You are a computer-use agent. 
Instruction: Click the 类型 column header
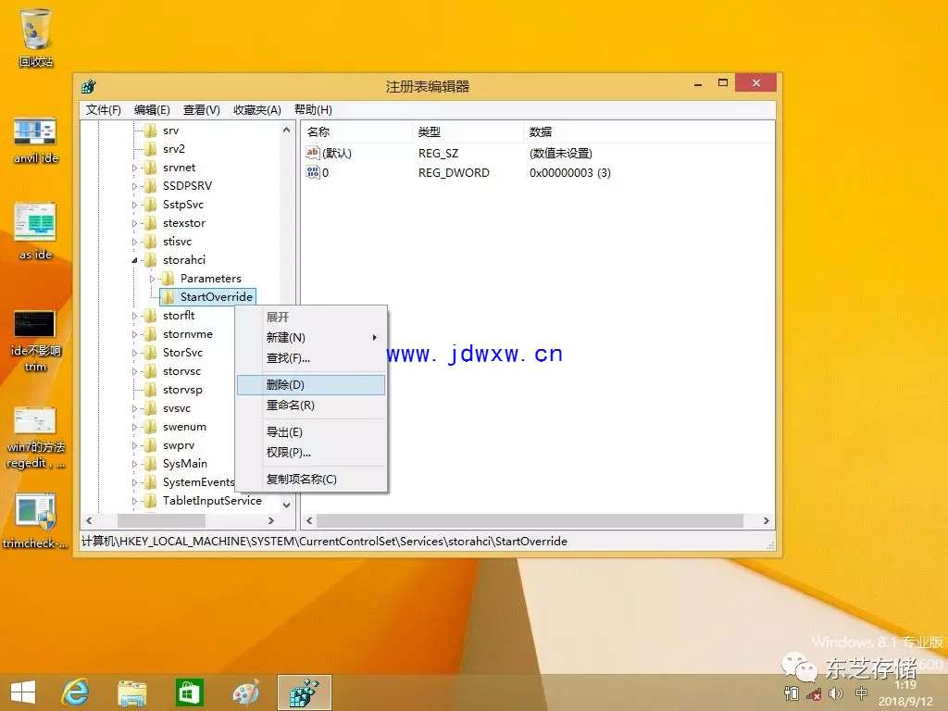pyautogui.click(x=468, y=131)
